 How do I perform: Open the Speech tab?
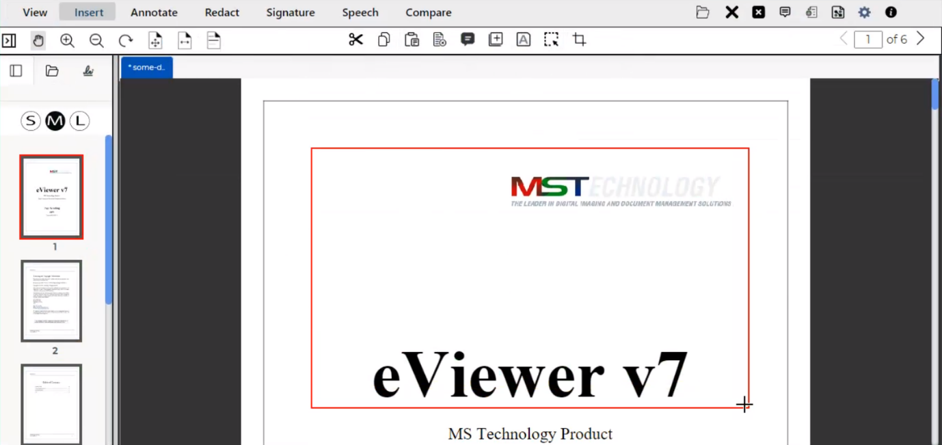coord(360,12)
